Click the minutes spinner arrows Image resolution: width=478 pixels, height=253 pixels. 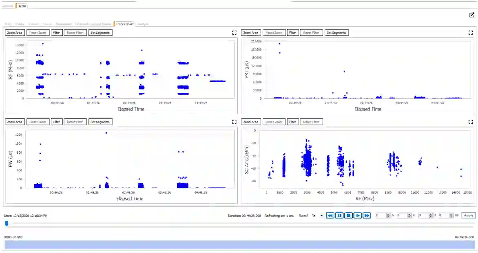tap(409, 216)
